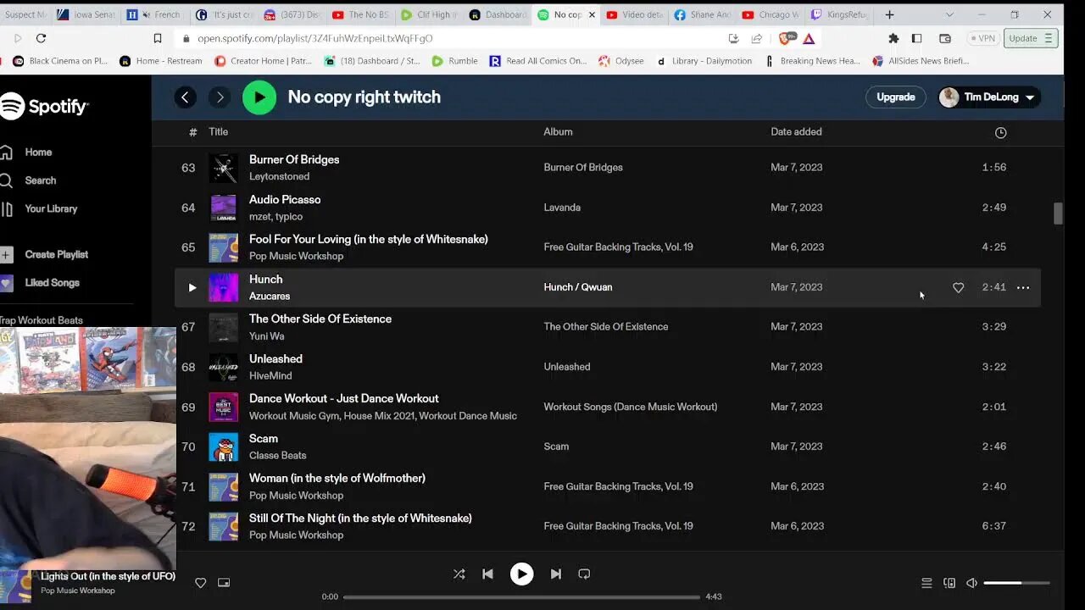Image resolution: width=1085 pixels, height=610 pixels.
Task: Skip to previous track
Action: pos(487,574)
